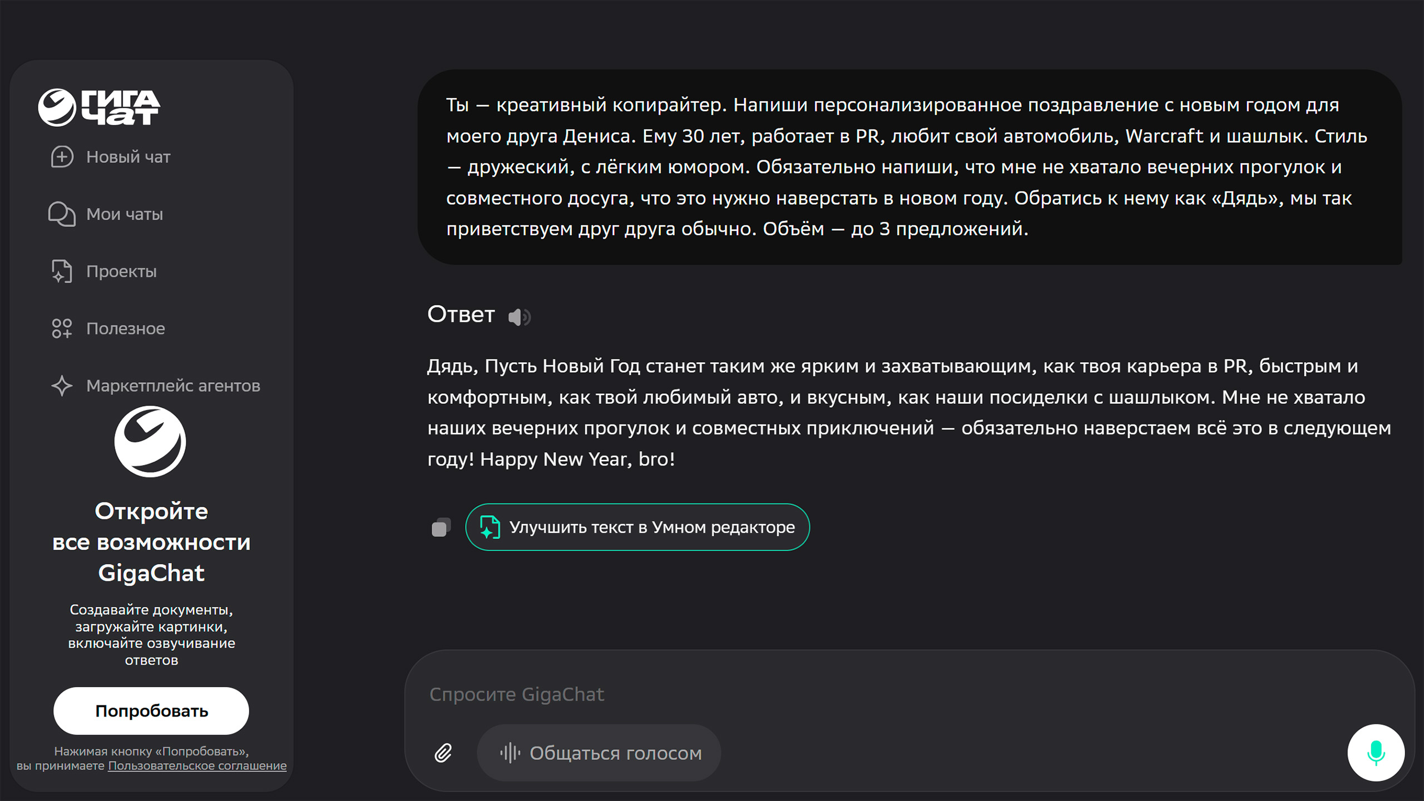The width and height of the screenshot is (1424, 801).
Task: Click the GigaChat logo in sidebar header
Action: (99, 107)
